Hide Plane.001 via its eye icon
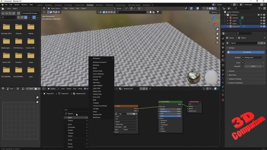 click(x=261, y=26)
